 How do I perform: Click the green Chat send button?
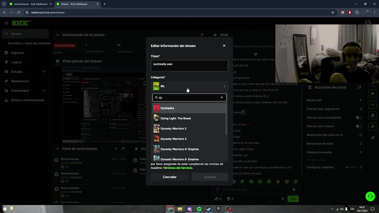coord(293,199)
